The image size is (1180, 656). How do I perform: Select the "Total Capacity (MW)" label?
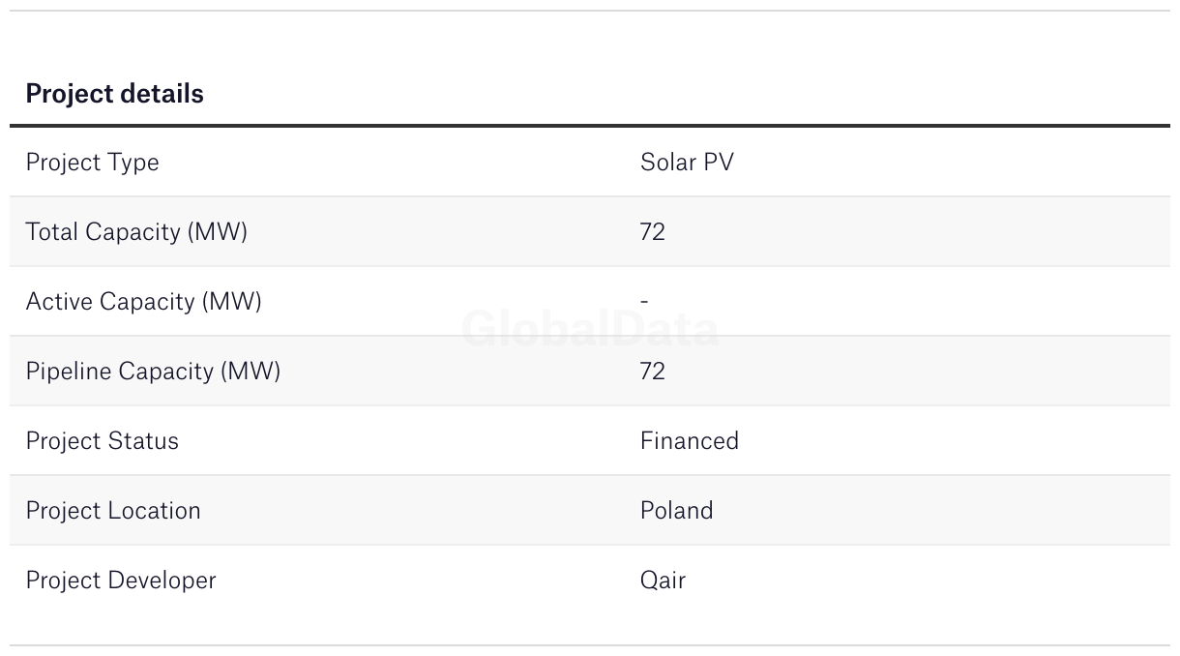(136, 232)
